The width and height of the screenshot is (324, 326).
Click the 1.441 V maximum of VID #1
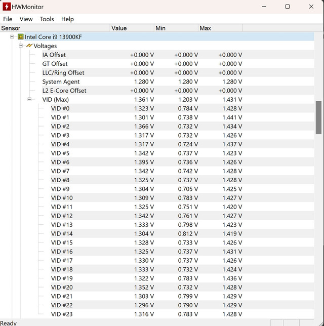click(232, 117)
